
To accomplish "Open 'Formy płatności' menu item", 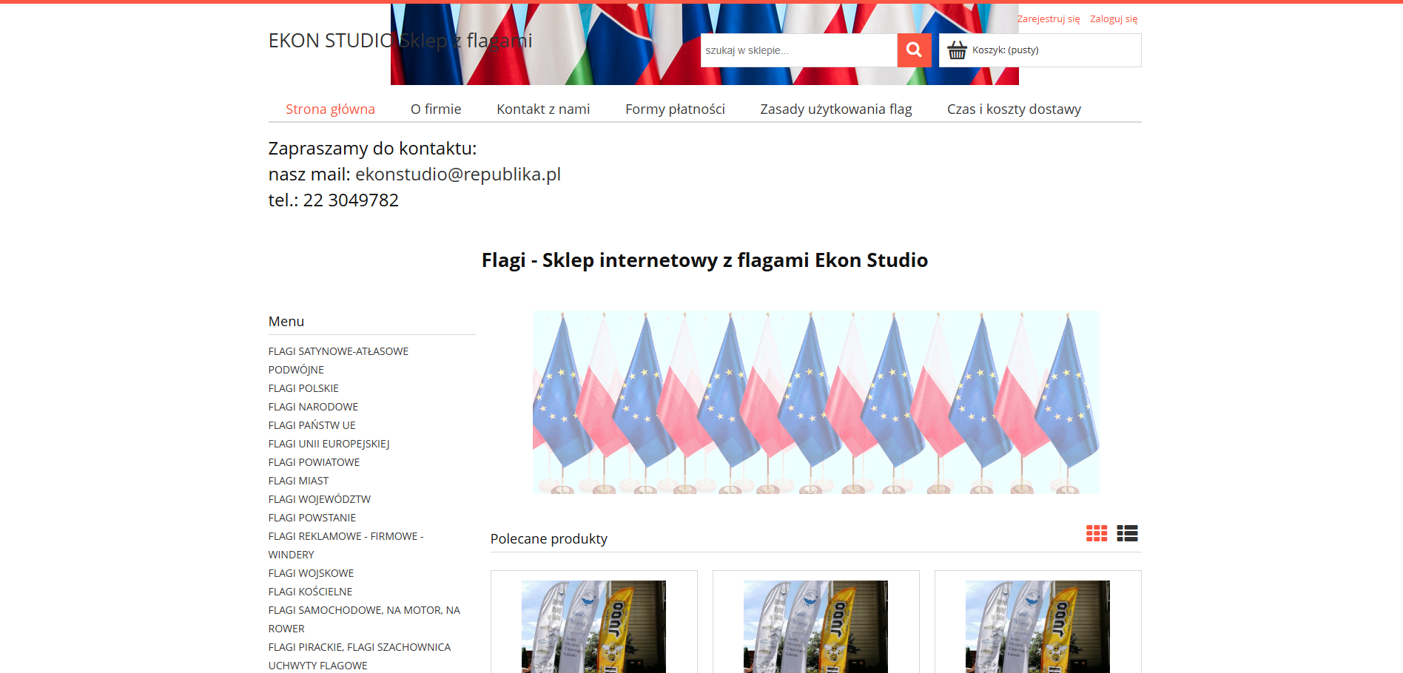I will (675, 109).
